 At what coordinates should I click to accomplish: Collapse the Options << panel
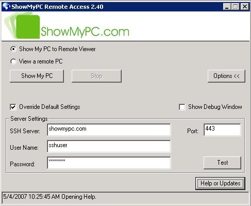point(226,76)
